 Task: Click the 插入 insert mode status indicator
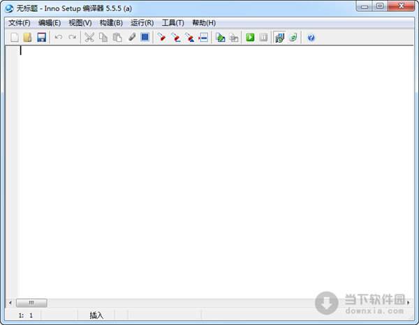coord(96,315)
